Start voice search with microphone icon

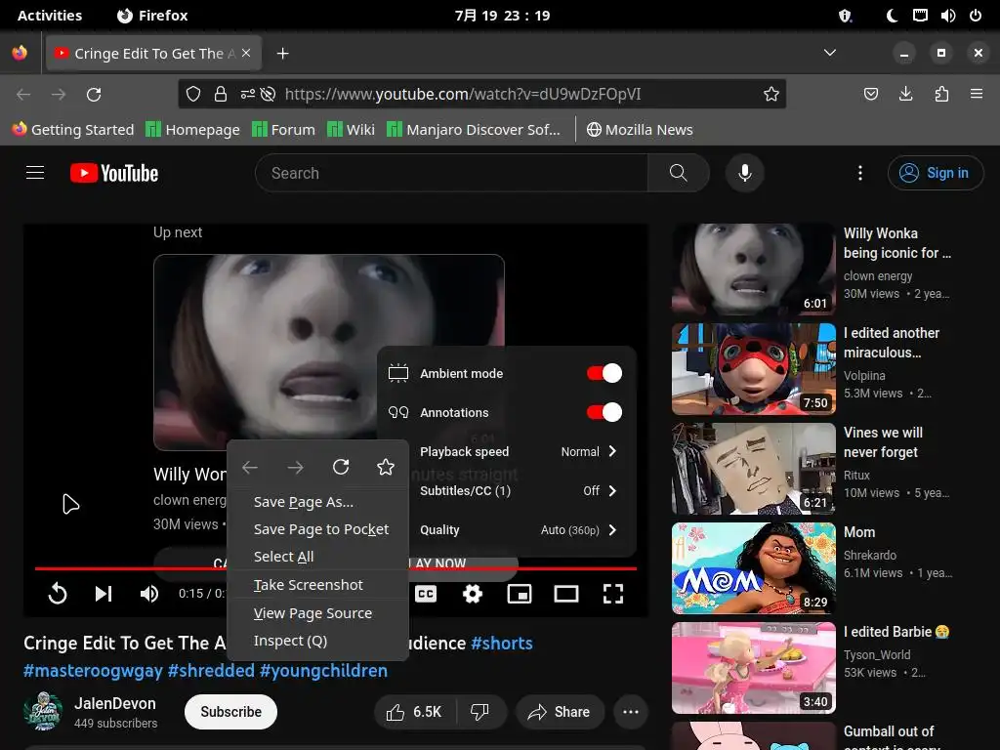pos(744,173)
